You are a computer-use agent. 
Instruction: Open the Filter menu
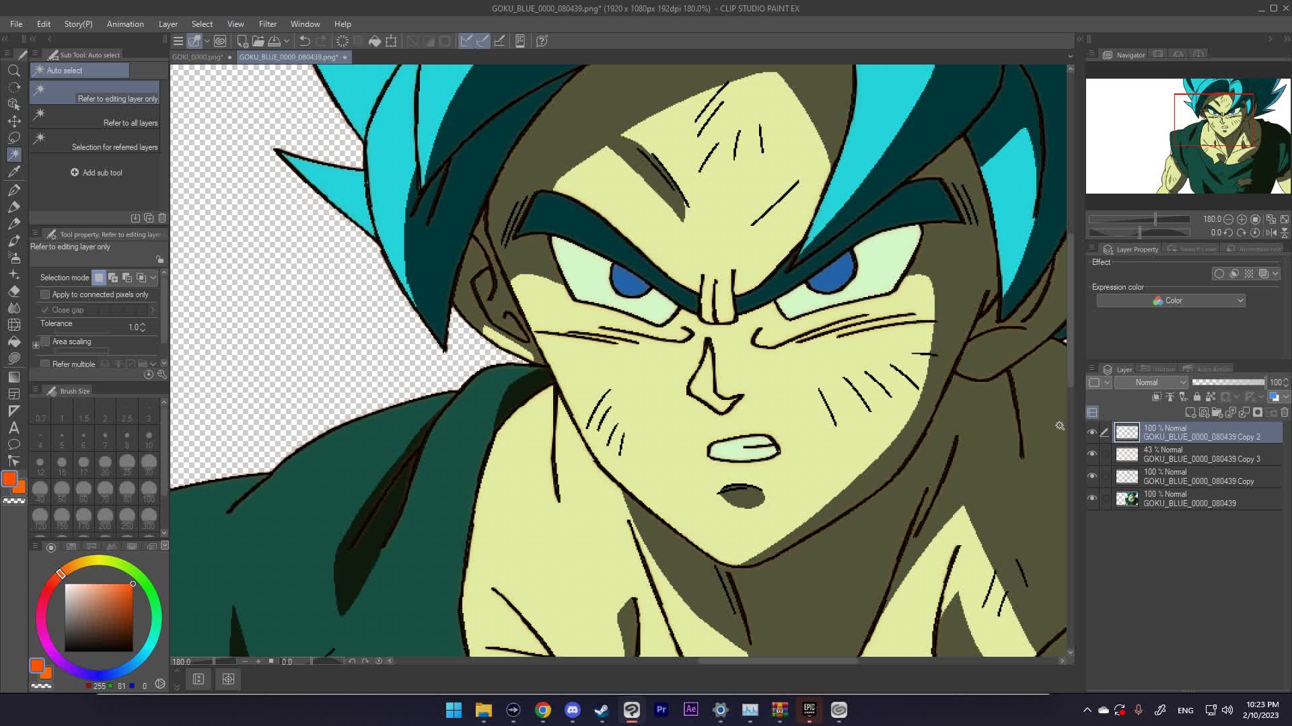(268, 24)
